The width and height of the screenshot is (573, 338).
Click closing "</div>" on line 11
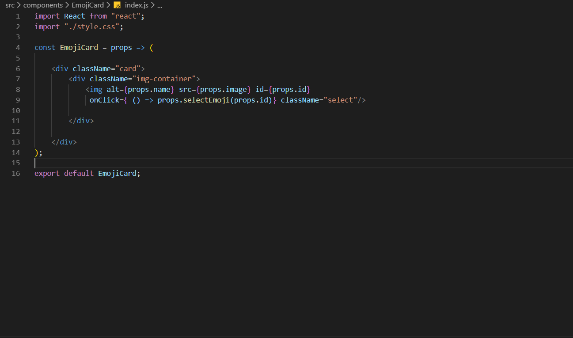coord(81,121)
